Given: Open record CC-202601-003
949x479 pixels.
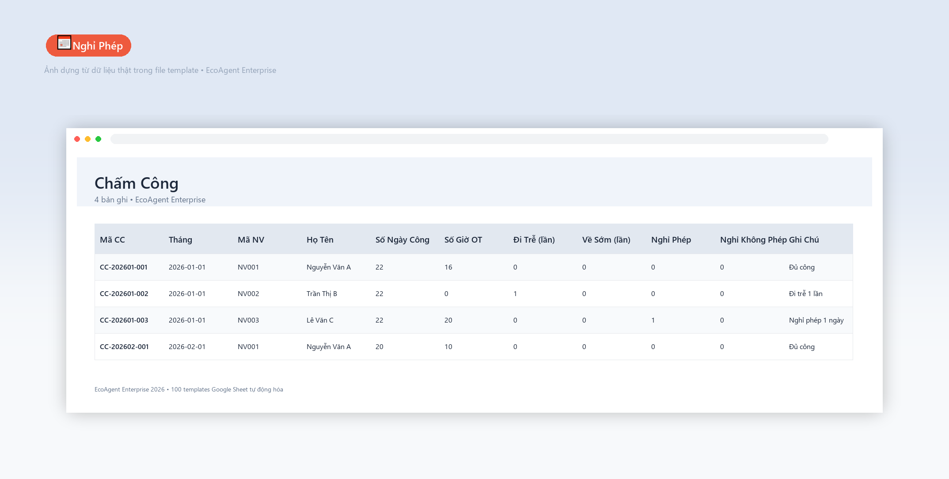Looking at the screenshot, I should 124,320.
